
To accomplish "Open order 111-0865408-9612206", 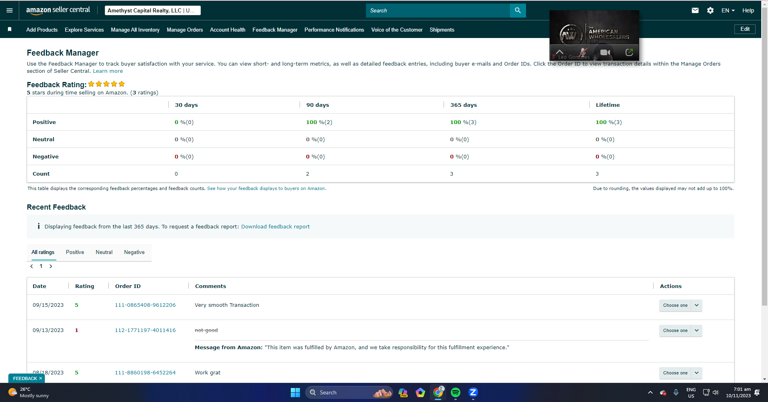I will pyautogui.click(x=145, y=305).
